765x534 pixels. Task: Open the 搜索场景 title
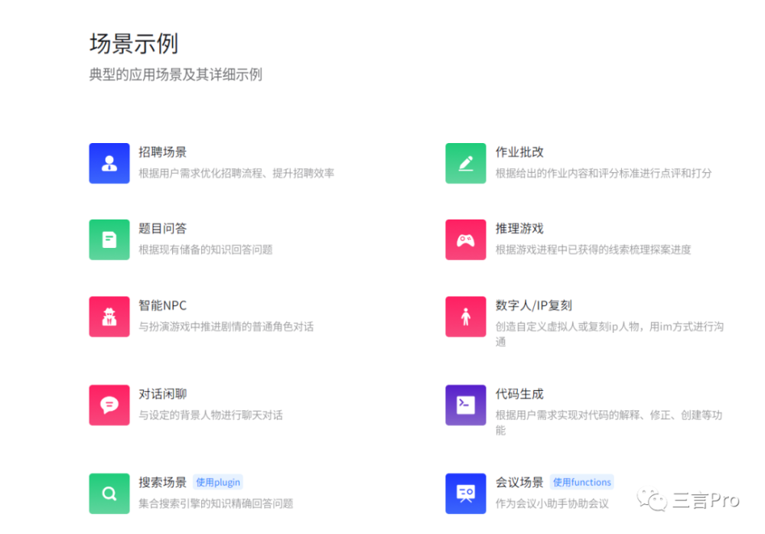tap(162, 482)
